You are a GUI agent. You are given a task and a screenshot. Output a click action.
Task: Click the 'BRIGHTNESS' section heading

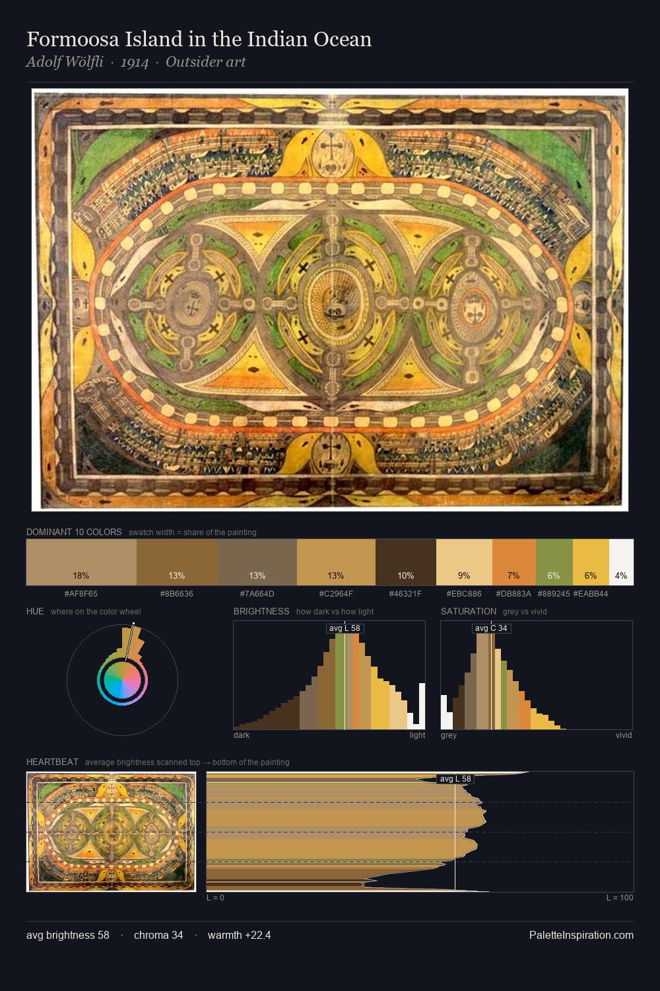[261, 611]
